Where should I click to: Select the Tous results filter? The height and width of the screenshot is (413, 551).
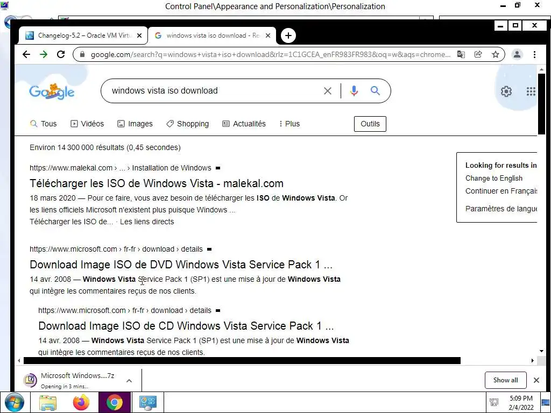[x=43, y=124]
